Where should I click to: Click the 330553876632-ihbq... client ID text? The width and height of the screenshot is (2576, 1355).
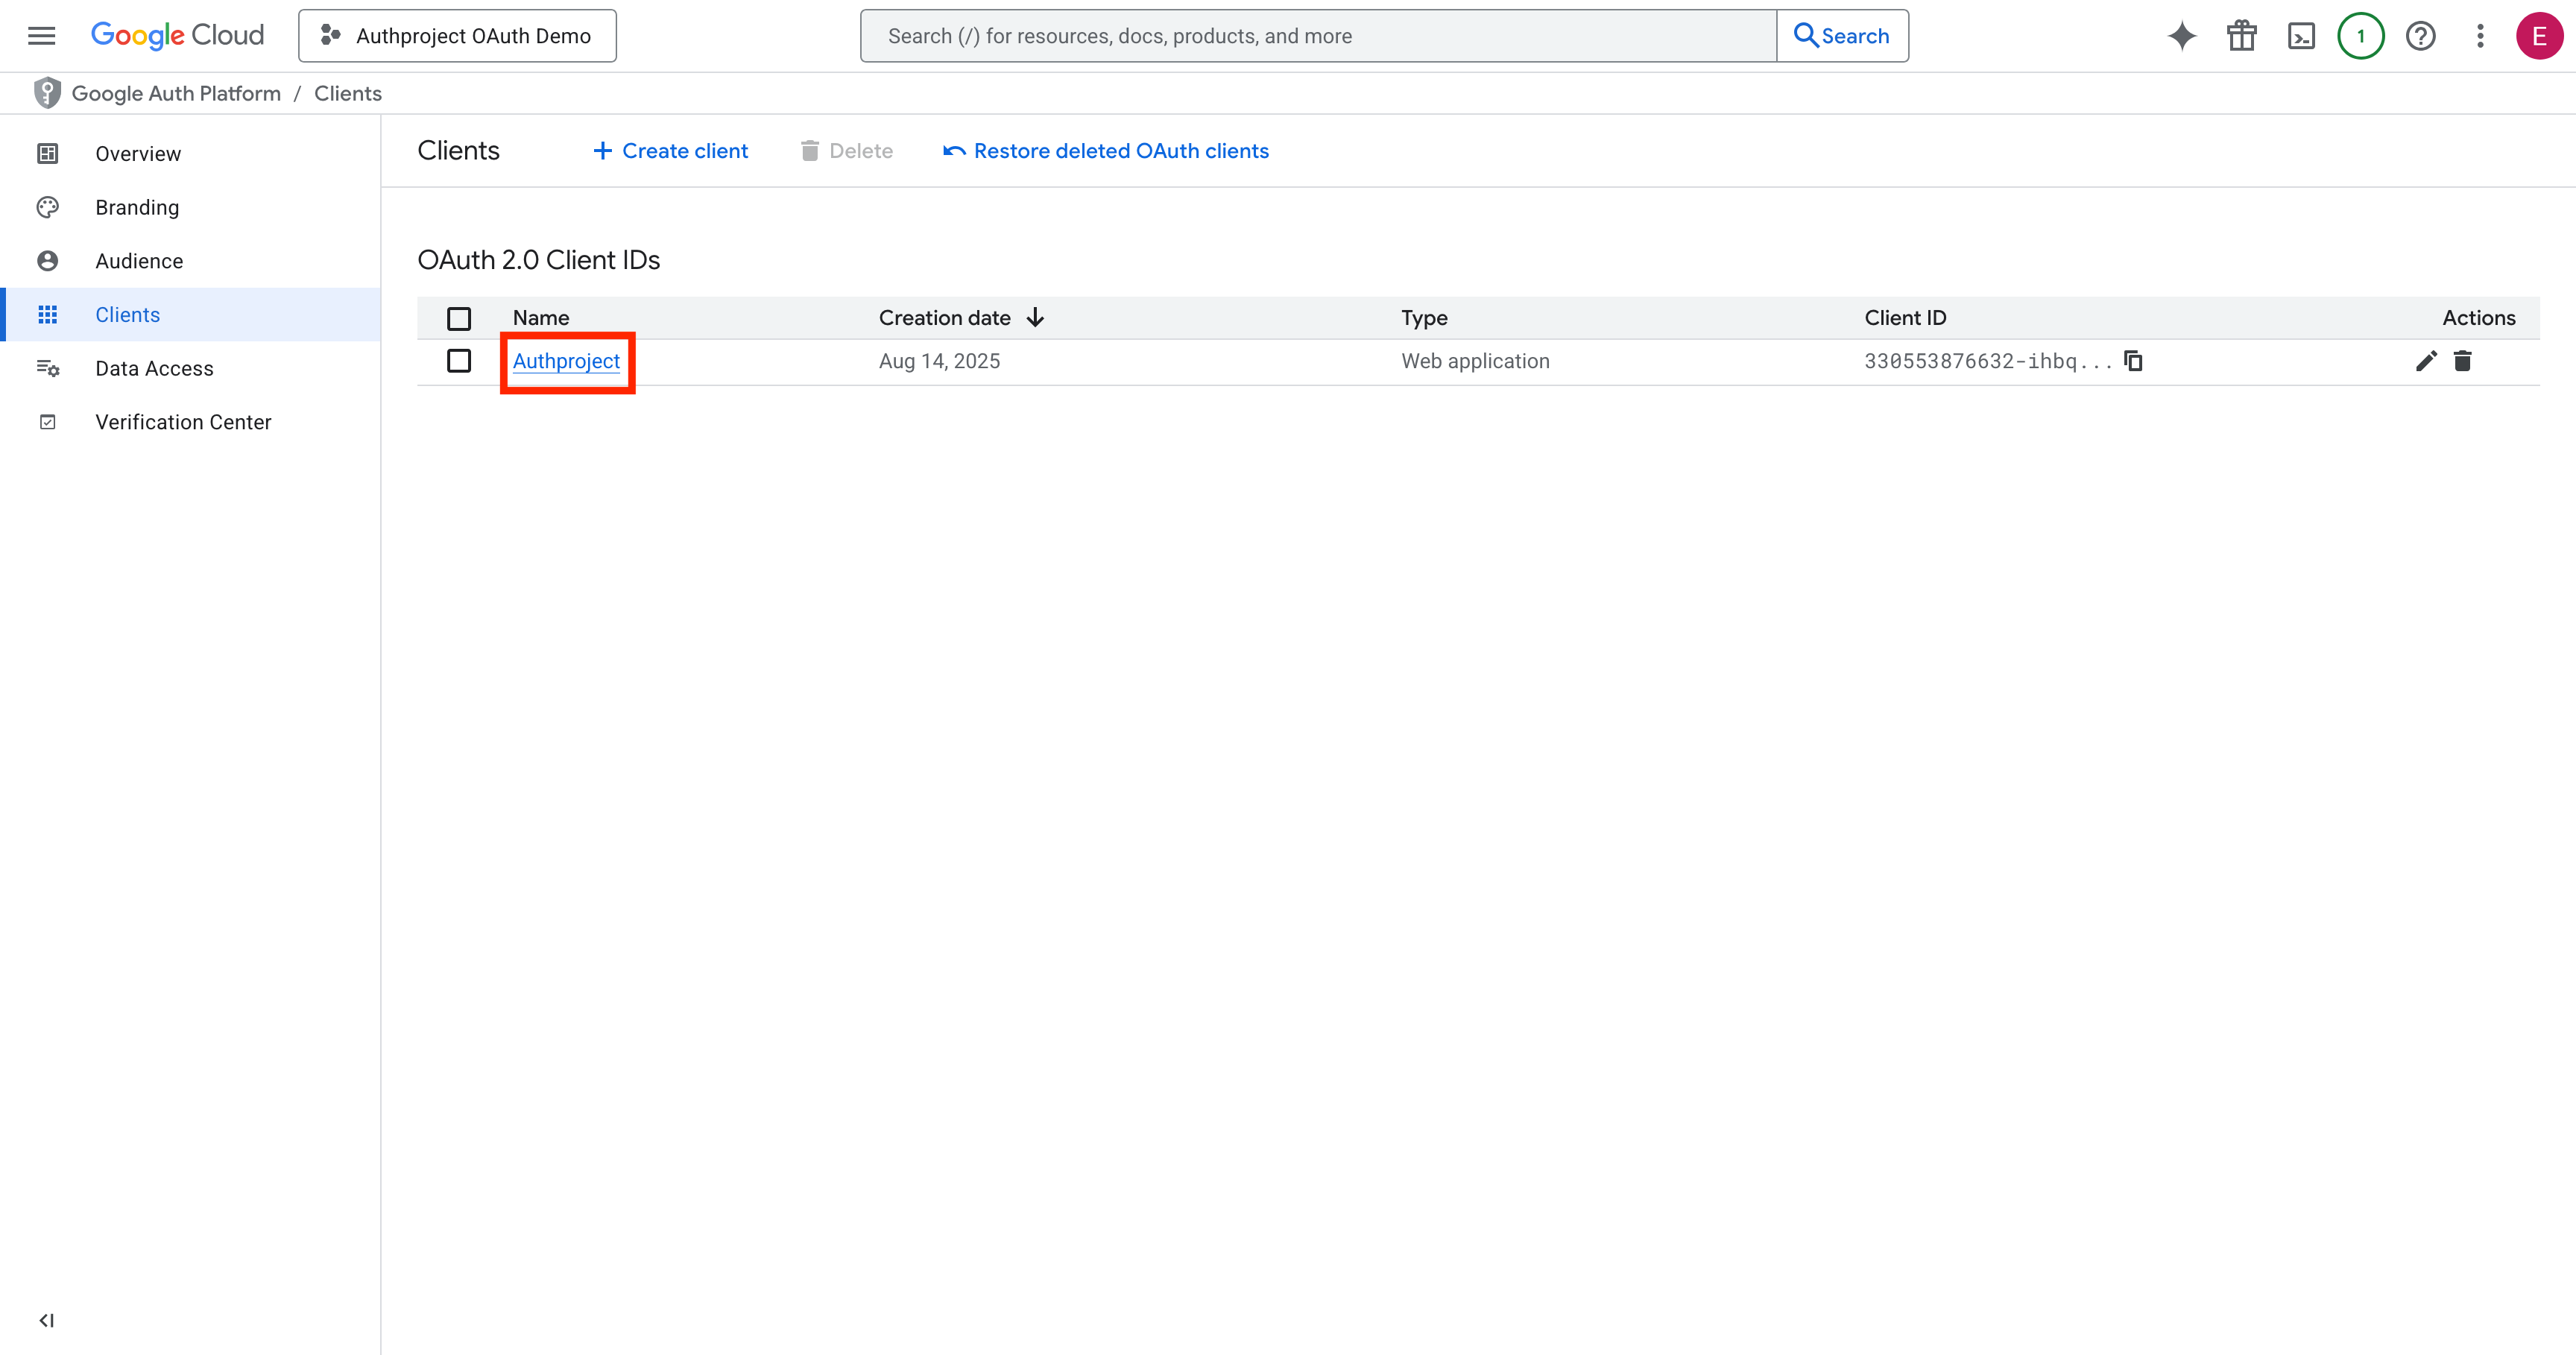pos(1988,361)
